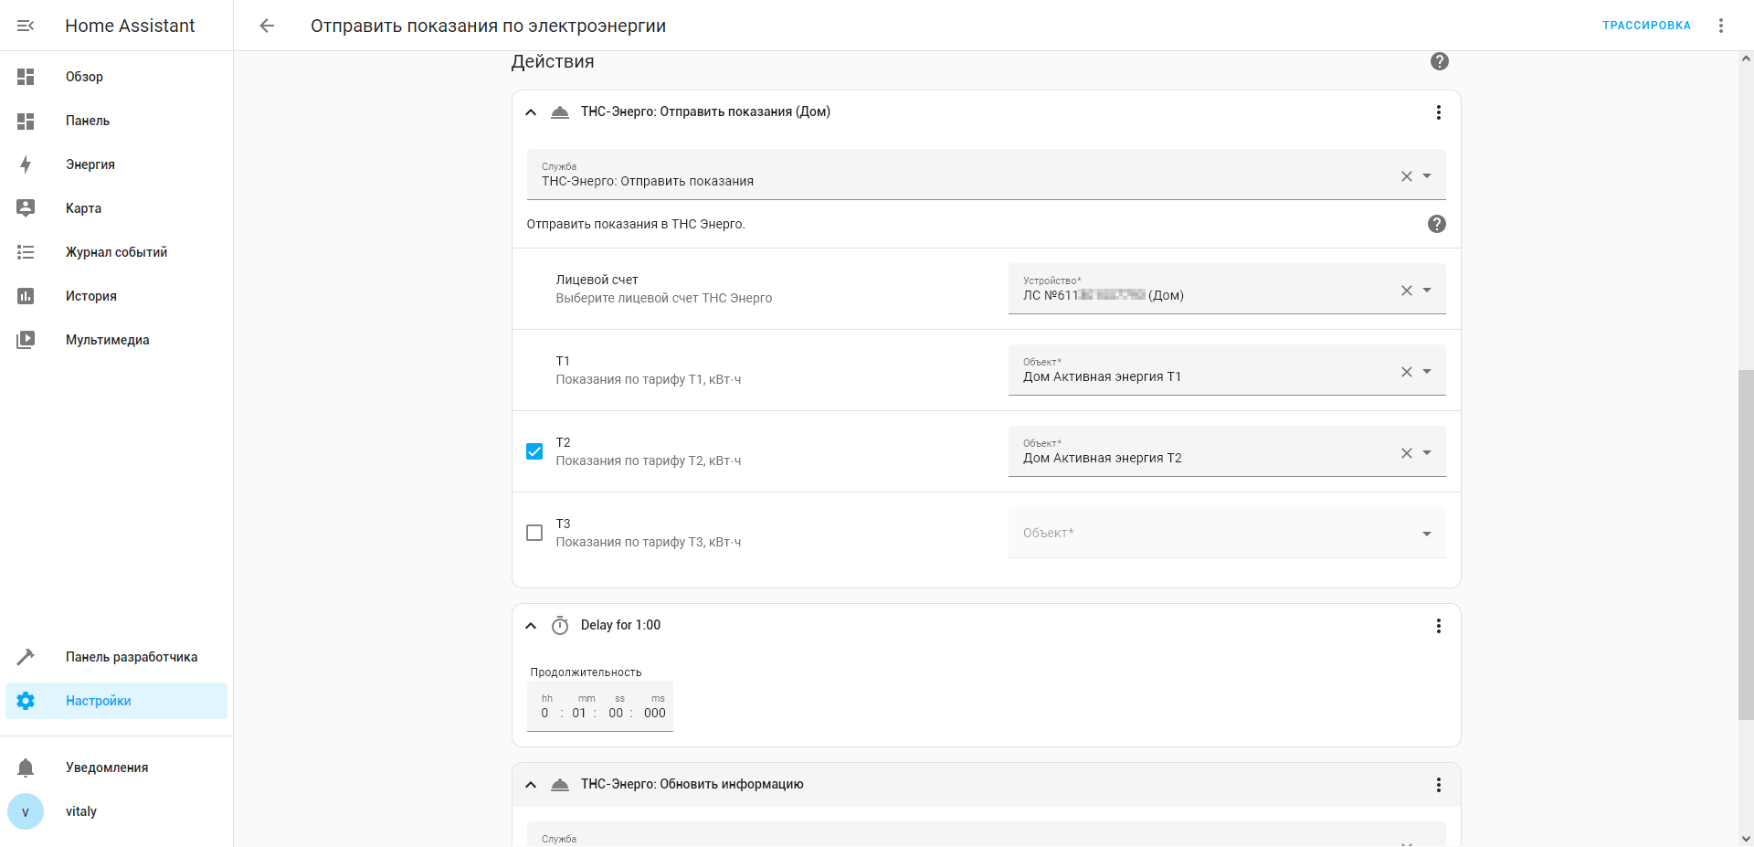Open Журнал событий in the sidebar

pos(117,252)
